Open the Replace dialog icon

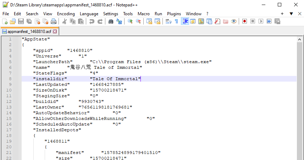click(x=119, y=21)
